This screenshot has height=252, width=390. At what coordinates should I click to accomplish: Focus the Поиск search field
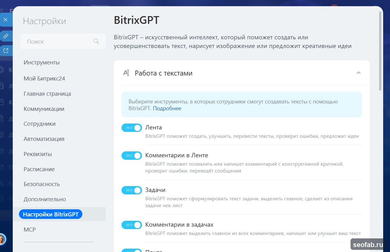(x=63, y=41)
